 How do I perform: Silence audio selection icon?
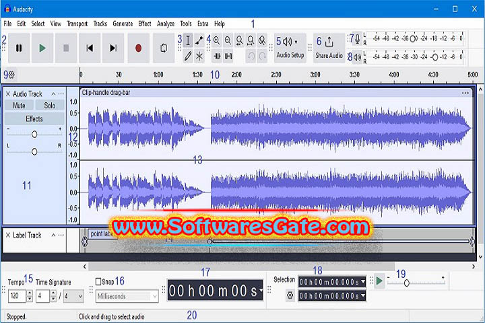point(228,57)
